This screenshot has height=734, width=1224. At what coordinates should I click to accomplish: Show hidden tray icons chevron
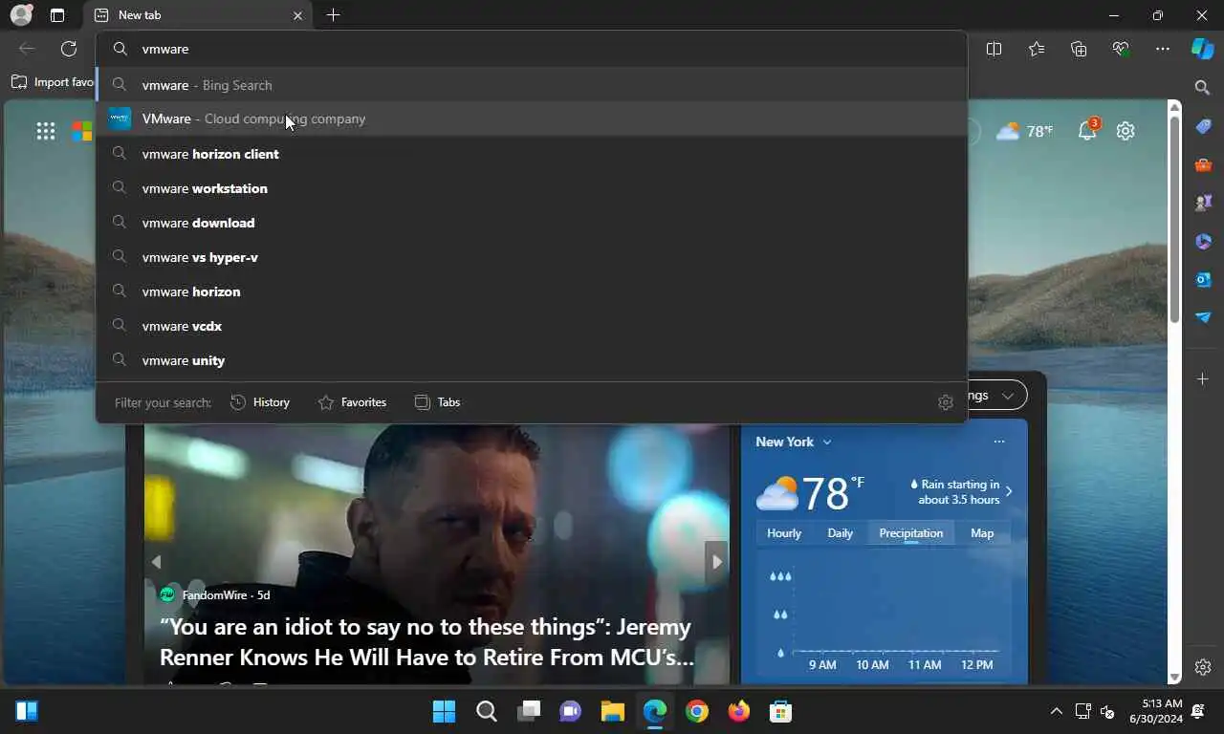1056,711
